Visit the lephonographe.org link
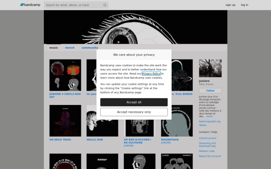 pos(210,121)
